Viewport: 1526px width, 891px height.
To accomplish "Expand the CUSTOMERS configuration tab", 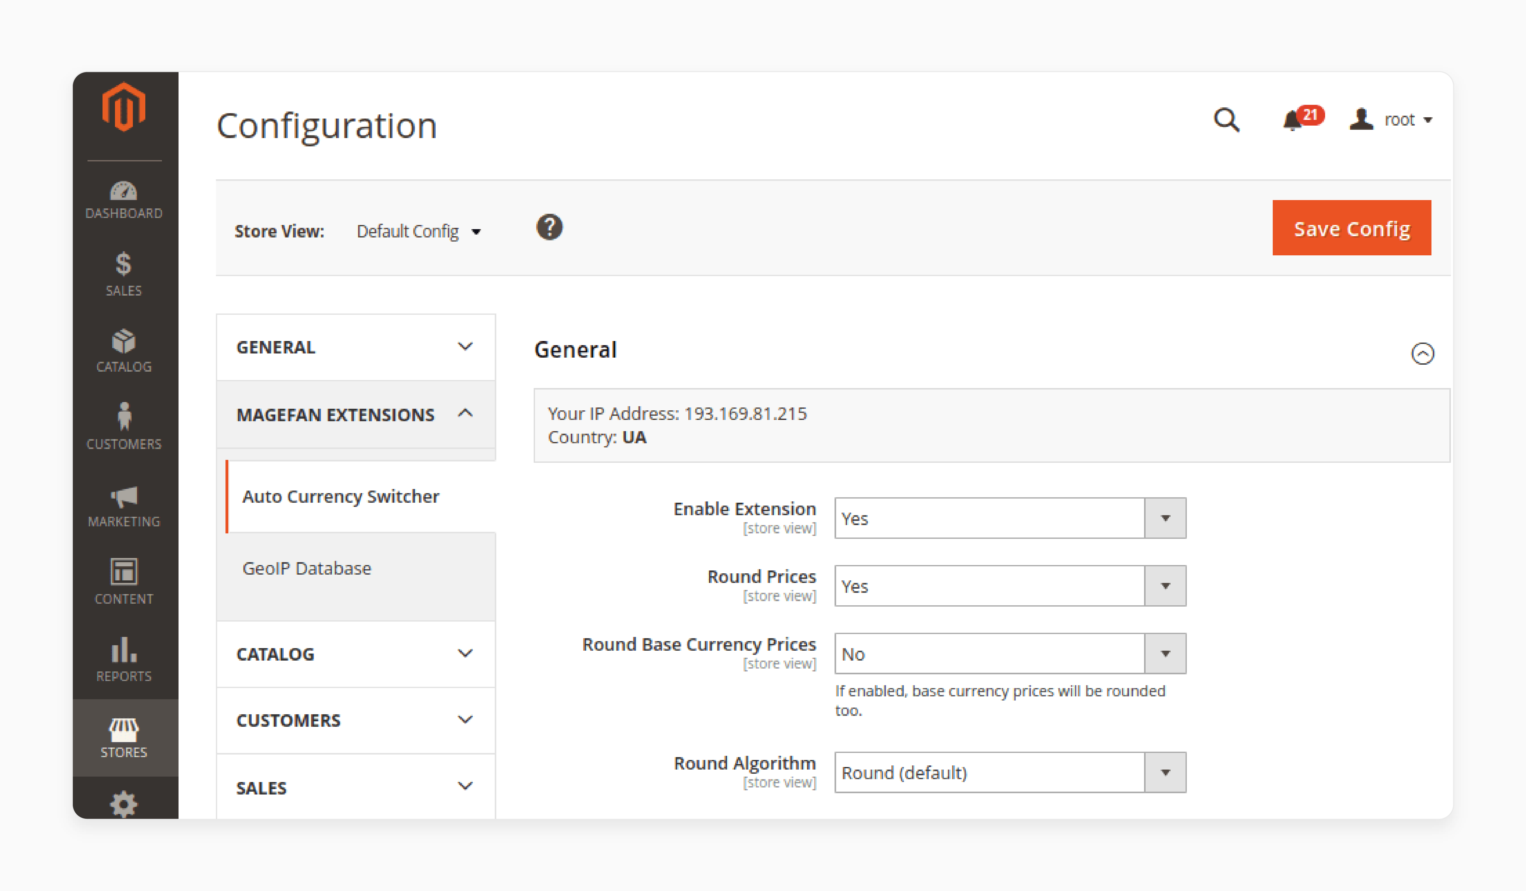I will tap(355, 721).
